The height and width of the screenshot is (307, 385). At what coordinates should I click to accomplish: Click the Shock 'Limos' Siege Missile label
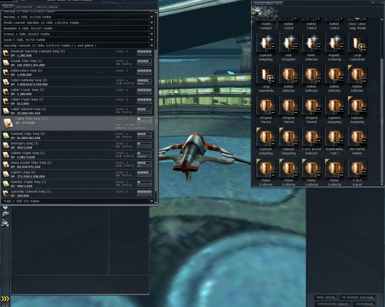pos(357,26)
